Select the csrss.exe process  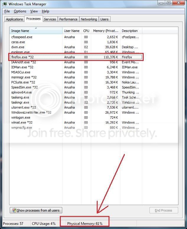[76, 42]
